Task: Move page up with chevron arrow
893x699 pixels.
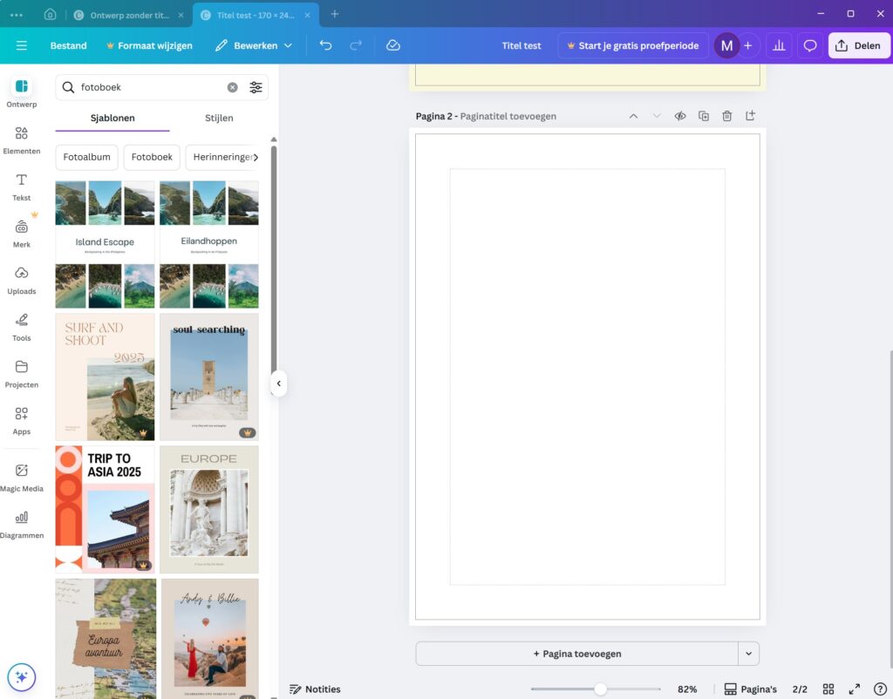Action: coord(634,116)
